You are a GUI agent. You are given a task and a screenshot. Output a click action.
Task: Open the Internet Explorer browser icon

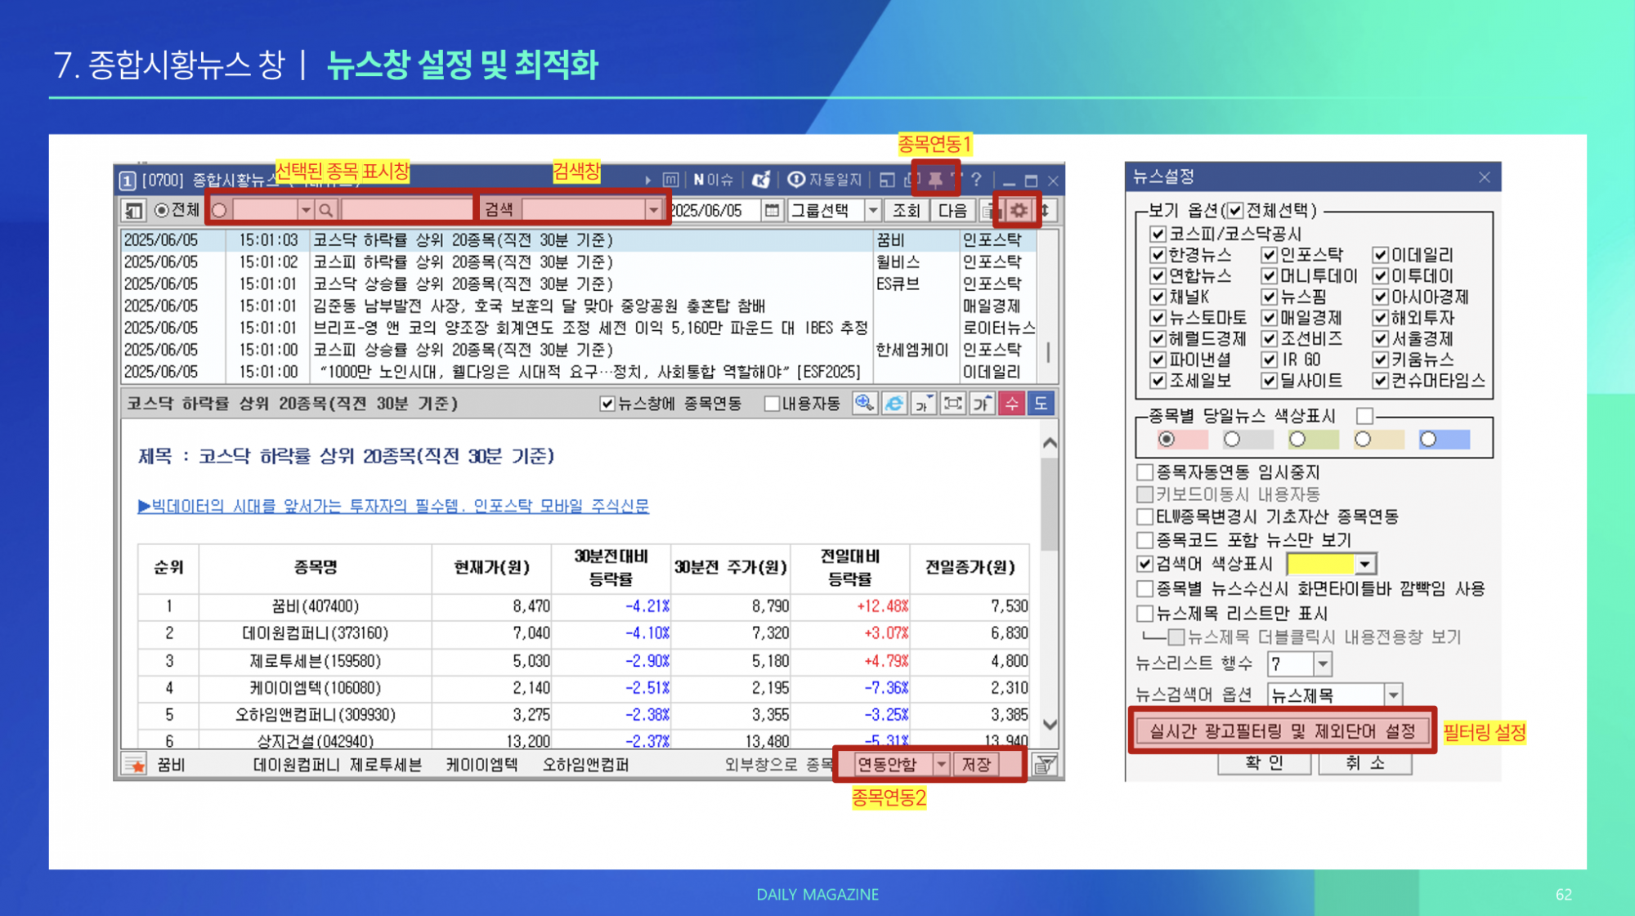894,403
